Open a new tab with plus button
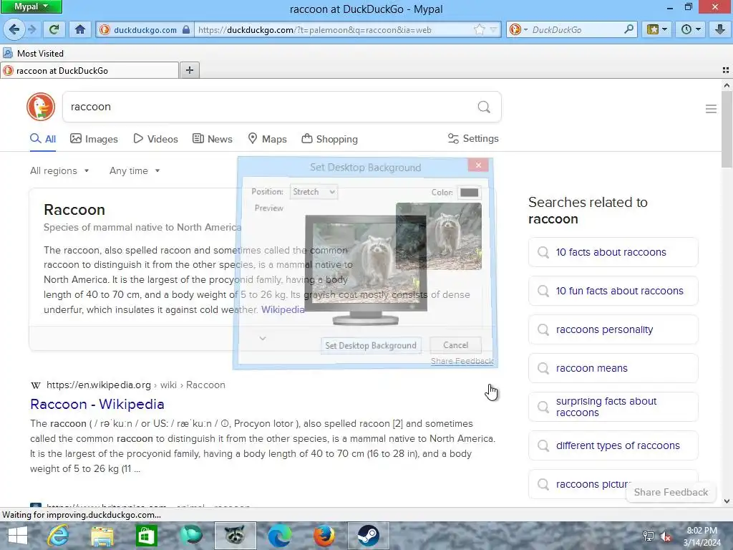 [x=189, y=70]
